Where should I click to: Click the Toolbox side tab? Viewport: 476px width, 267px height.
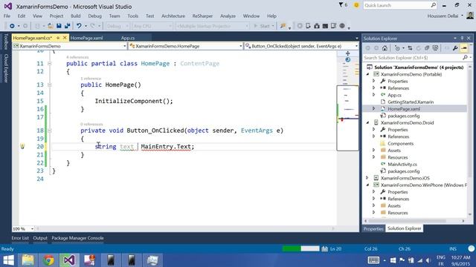coord(5,42)
